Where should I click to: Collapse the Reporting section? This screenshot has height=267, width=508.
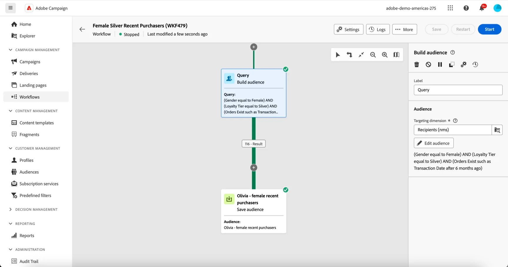11,224
